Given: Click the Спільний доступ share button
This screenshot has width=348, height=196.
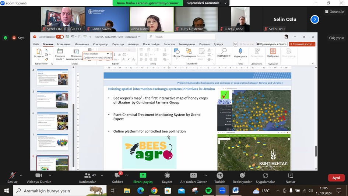Looking at the screenshot, I should (302, 44).
